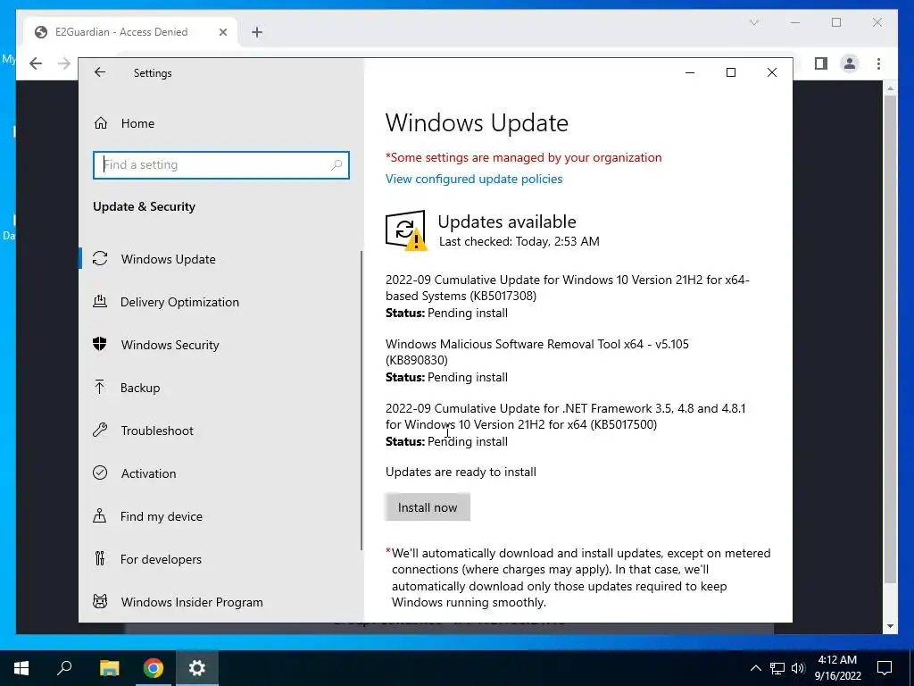The height and width of the screenshot is (686, 914).
Task: Select the E2Guardian - Access Denied tab
Action: [x=130, y=32]
